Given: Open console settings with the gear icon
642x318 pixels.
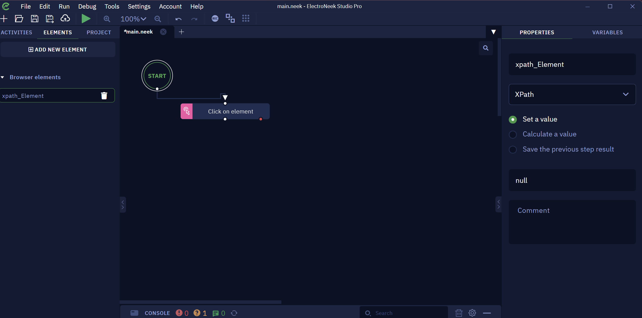Looking at the screenshot, I should (472, 313).
